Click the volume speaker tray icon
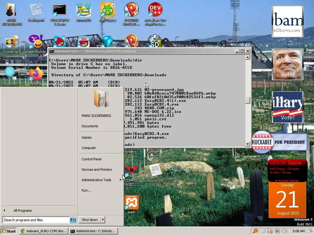 [x=285, y=231]
